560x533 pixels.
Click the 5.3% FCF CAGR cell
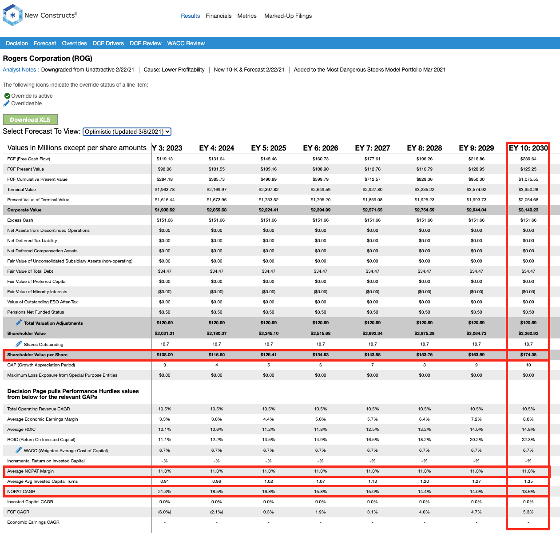(x=528, y=512)
